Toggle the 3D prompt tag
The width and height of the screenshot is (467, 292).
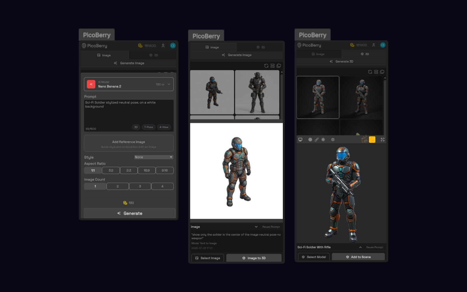point(136,127)
